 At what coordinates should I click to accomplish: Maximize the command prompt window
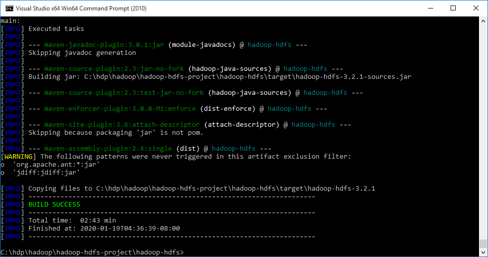pos(453,8)
